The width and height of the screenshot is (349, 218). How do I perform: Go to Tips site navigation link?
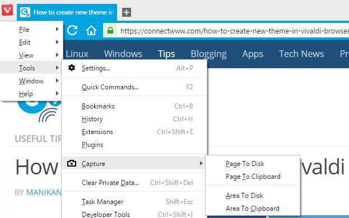(x=166, y=54)
